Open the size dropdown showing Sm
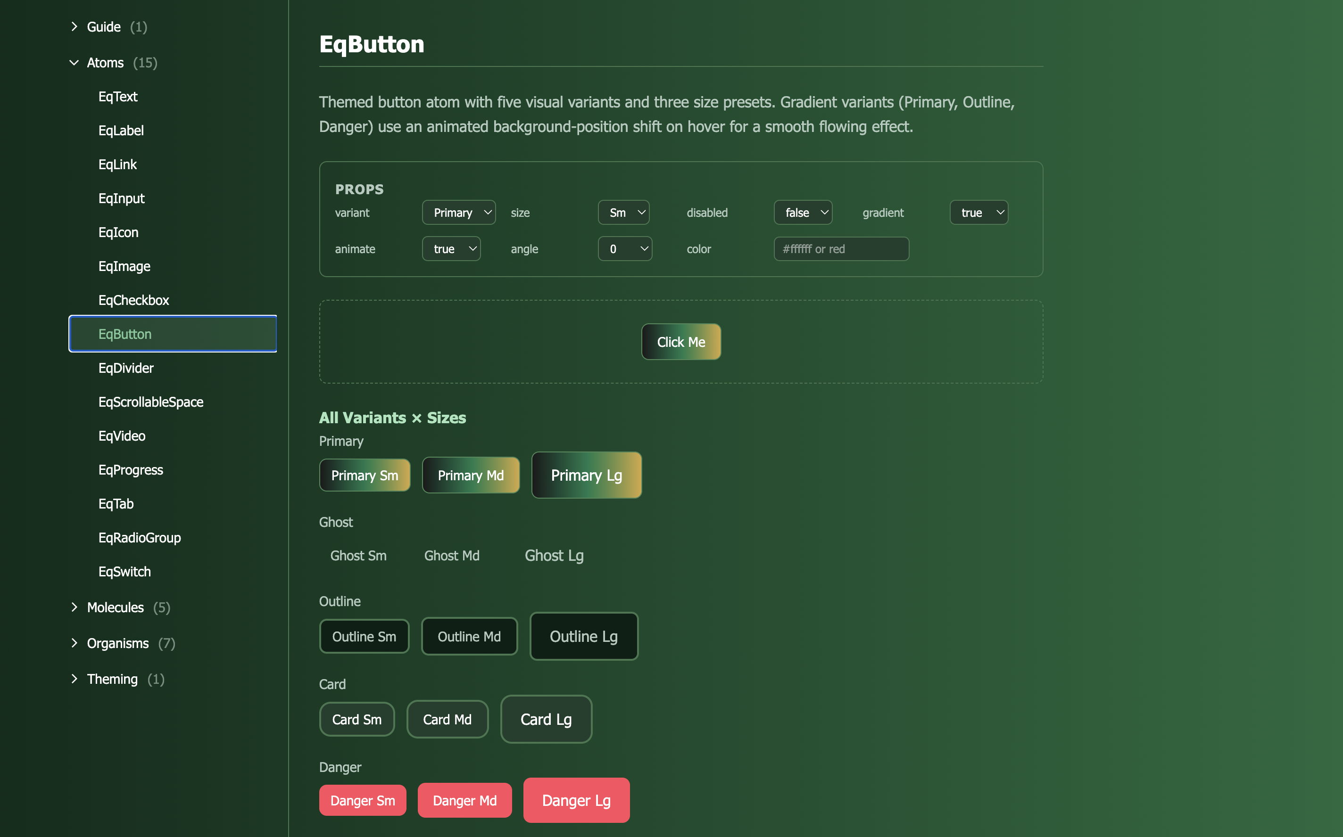 [623, 212]
